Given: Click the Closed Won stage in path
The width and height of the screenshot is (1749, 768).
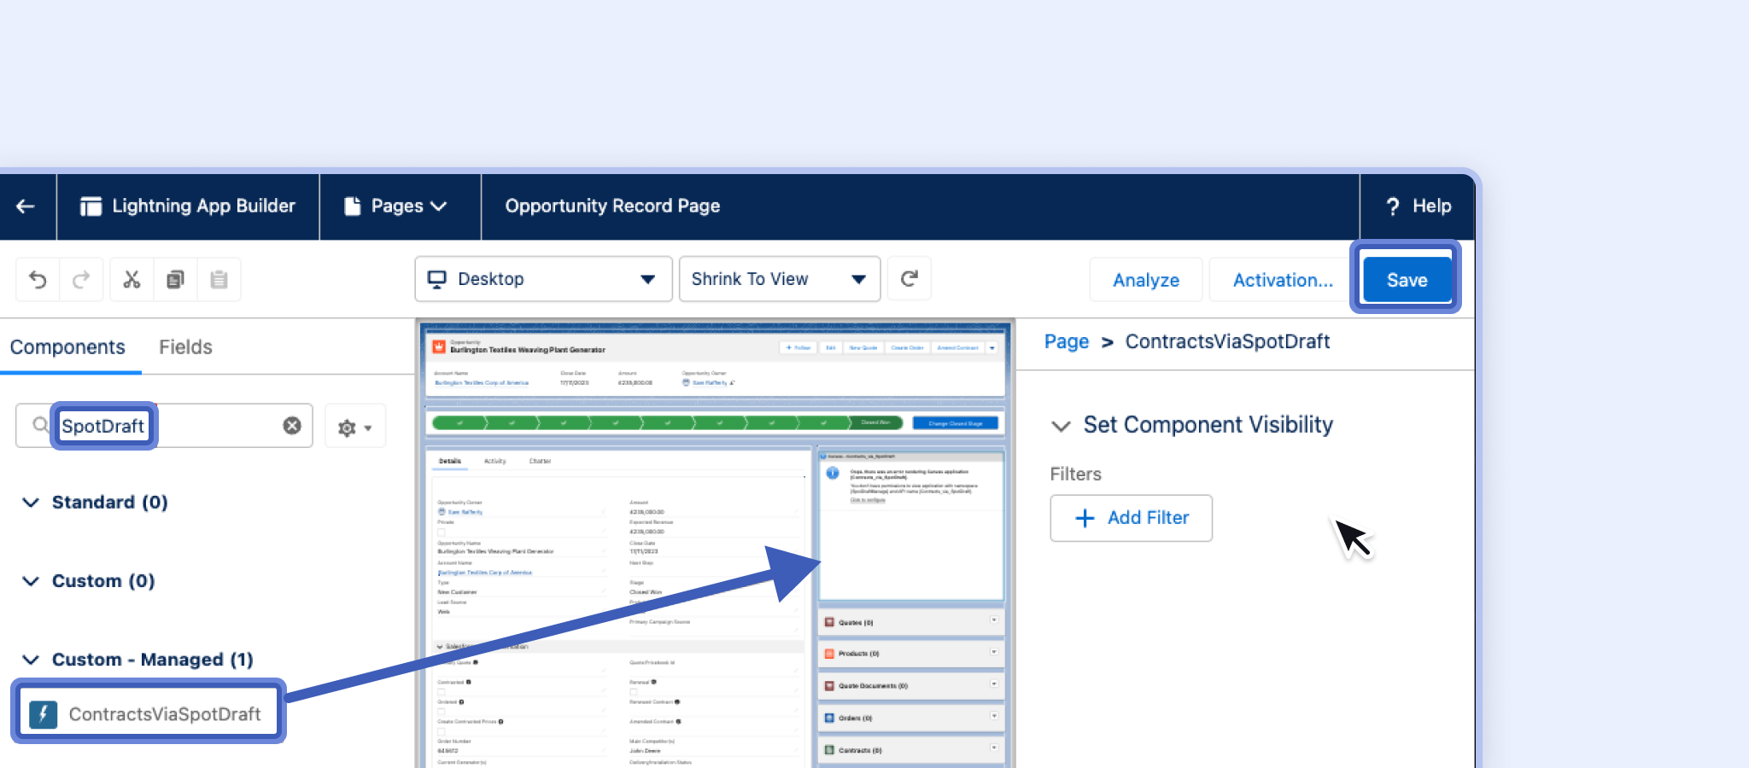Looking at the screenshot, I should (874, 423).
